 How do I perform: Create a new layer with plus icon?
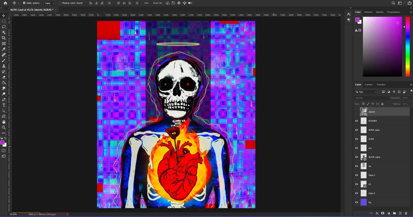400,213
